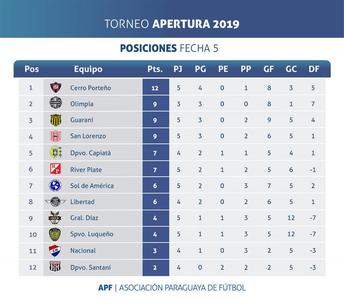
Task: Select the Guaraní yellow-black striped crest
Action: (56, 120)
